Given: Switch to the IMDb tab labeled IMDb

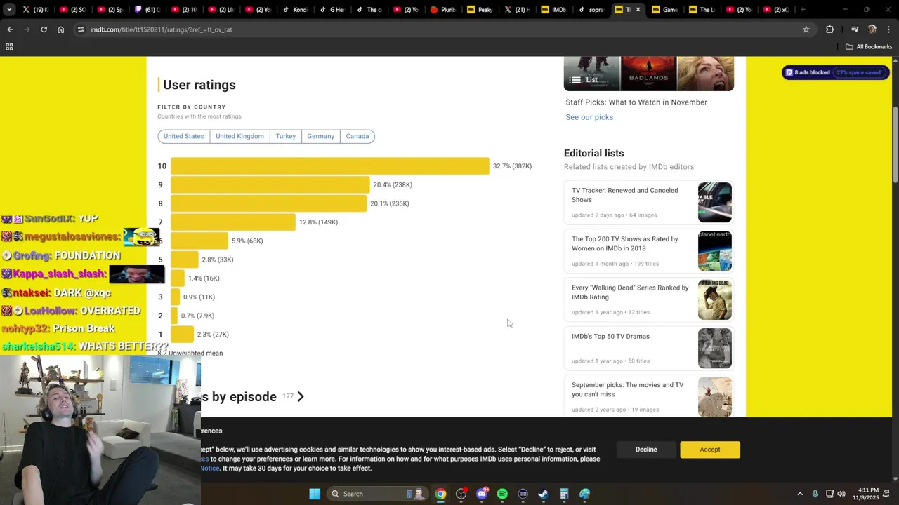Looking at the screenshot, I should pos(554,10).
